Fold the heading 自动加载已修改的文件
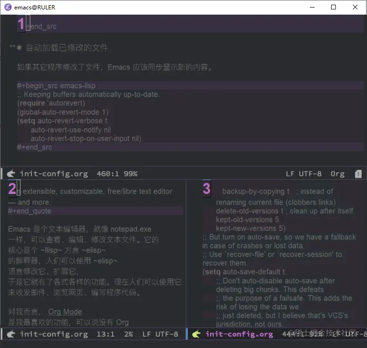Screen dimensions: 367x348 pos(67,48)
